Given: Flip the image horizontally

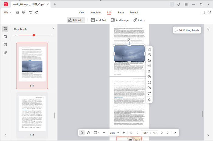Looking at the screenshot, I should coord(149,66).
